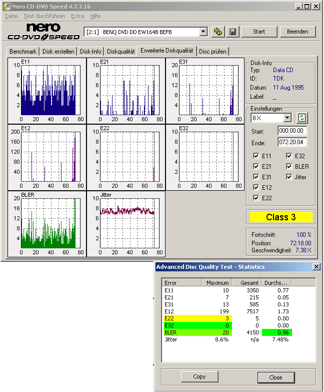Click the Data CD type value
This screenshot has height=392, width=324.
[283, 70]
